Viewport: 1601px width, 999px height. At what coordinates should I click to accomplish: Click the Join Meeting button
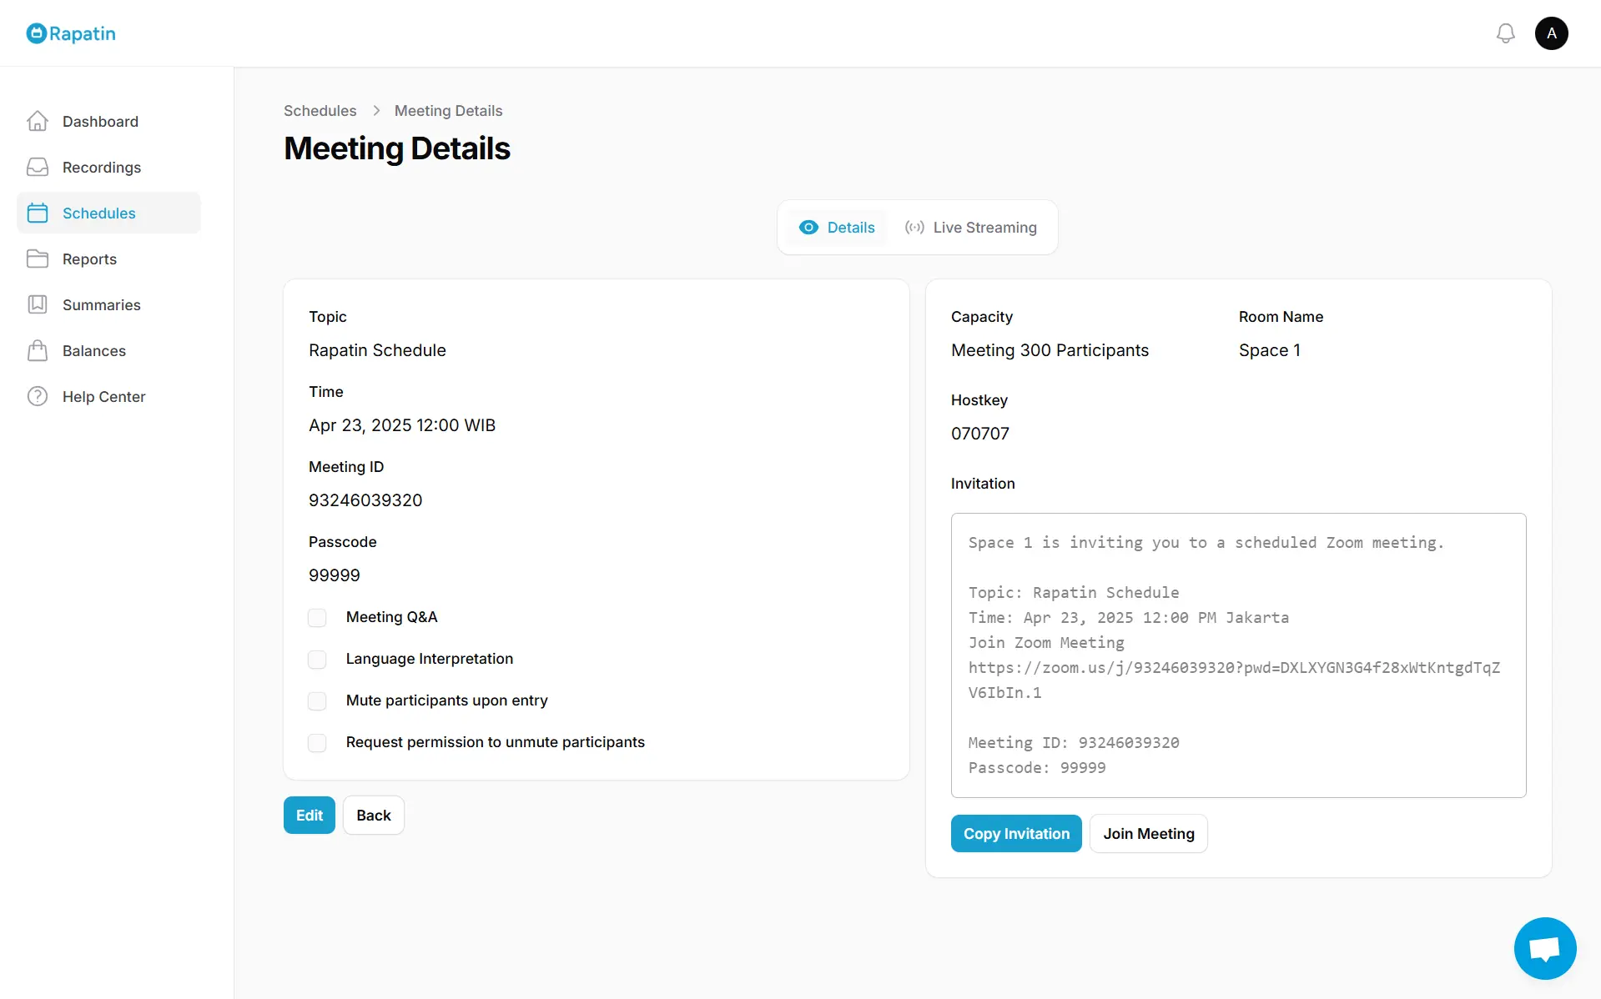click(1148, 834)
